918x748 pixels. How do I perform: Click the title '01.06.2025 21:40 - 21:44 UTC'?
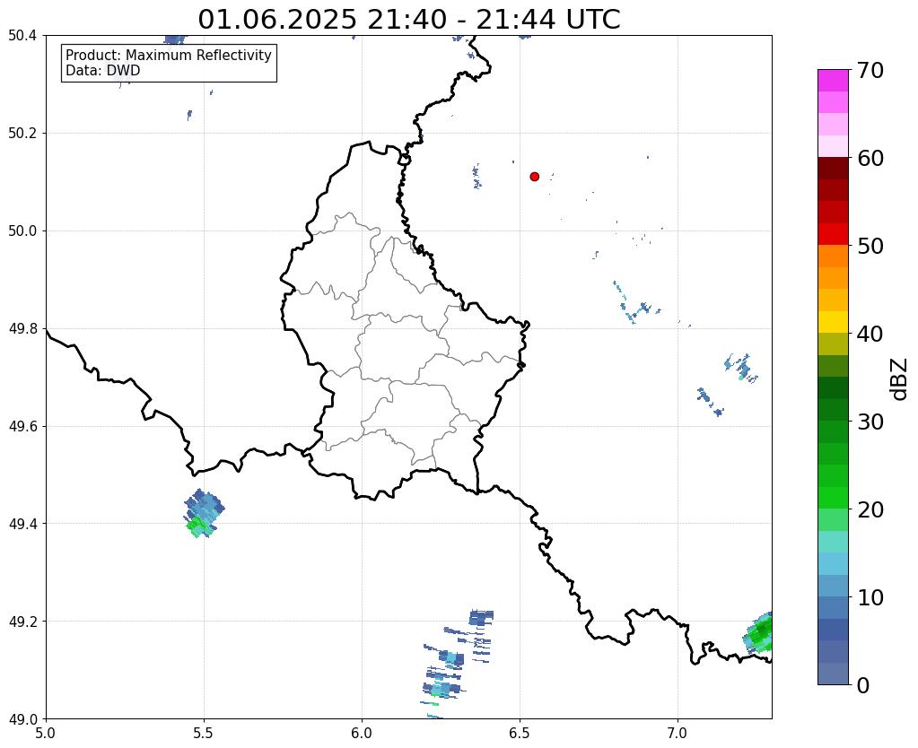408,20
